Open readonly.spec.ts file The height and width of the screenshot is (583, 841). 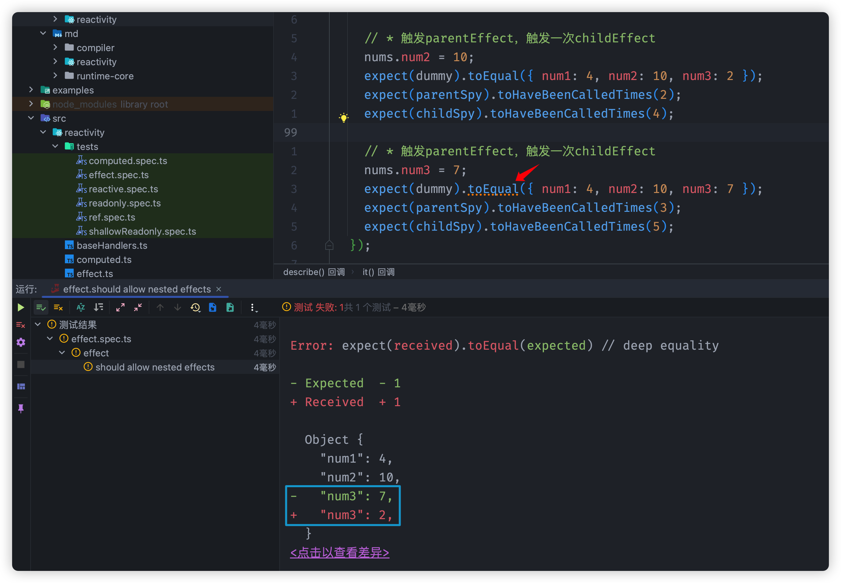pos(124,203)
